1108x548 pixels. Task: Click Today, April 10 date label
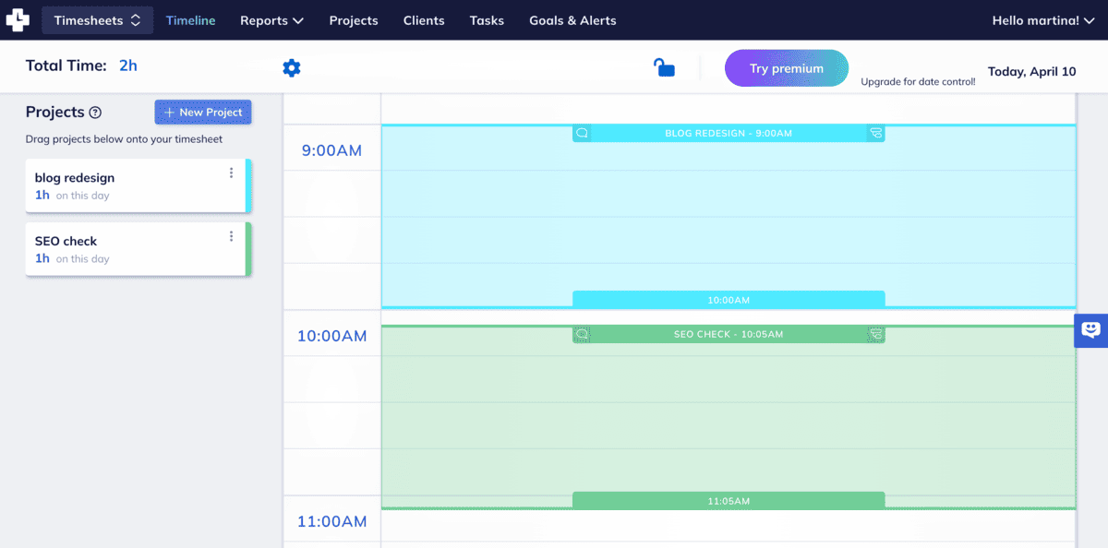1032,71
